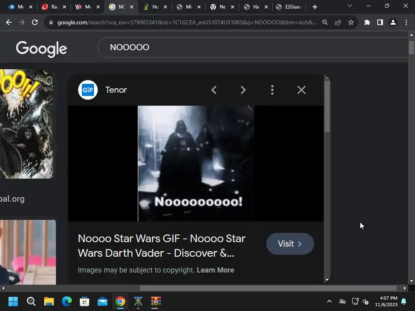This screenshot has width=415, height=311.
Task: Click the Google logo
Action: point(42,49)
